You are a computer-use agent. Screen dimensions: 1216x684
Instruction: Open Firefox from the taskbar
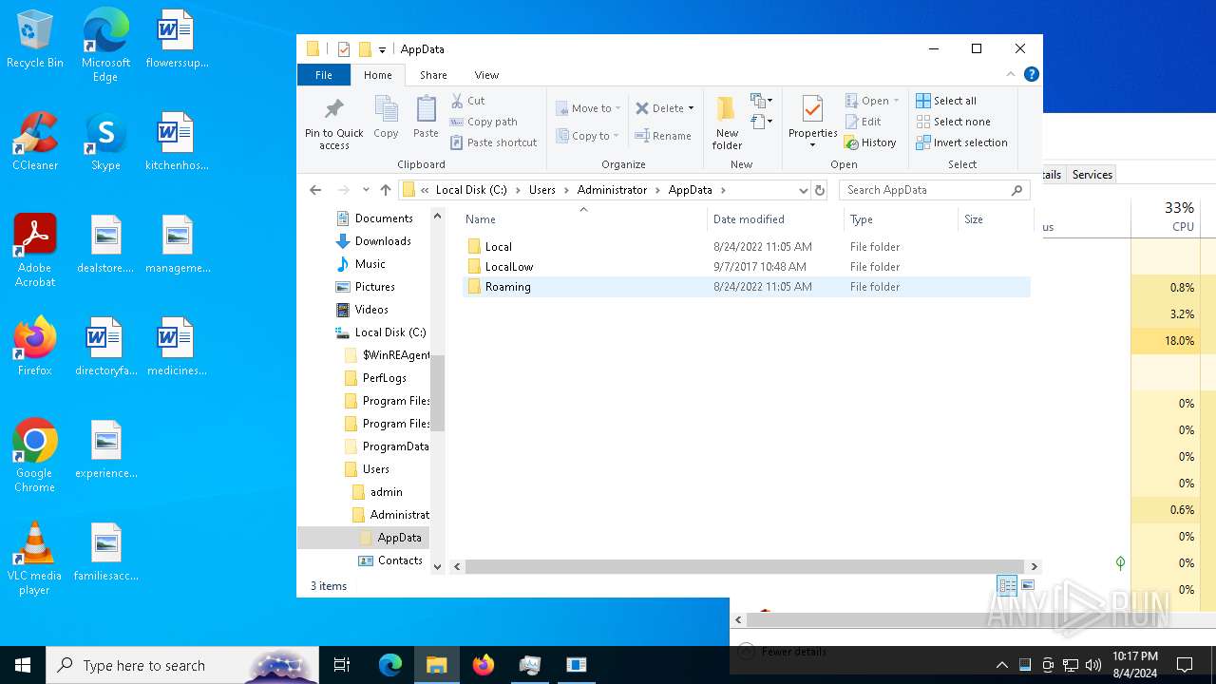[484, 665]
